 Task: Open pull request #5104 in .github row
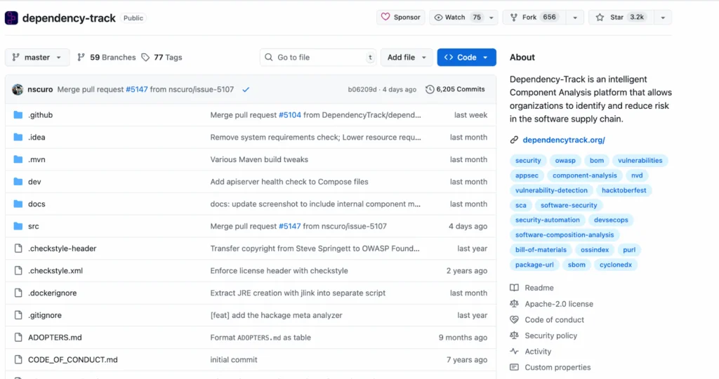coord(290,115)
